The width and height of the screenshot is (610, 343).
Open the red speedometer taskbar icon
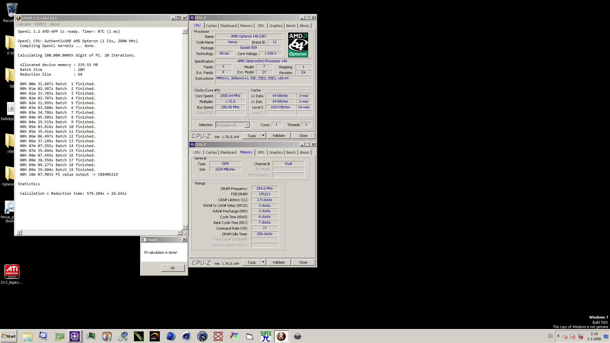(x=155, y=336)
